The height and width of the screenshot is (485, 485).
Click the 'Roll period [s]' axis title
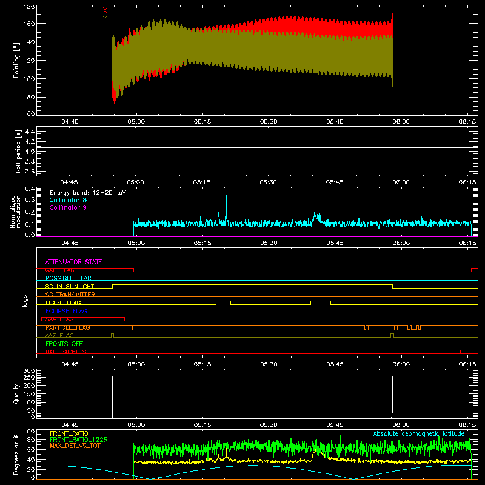(18, 151)
